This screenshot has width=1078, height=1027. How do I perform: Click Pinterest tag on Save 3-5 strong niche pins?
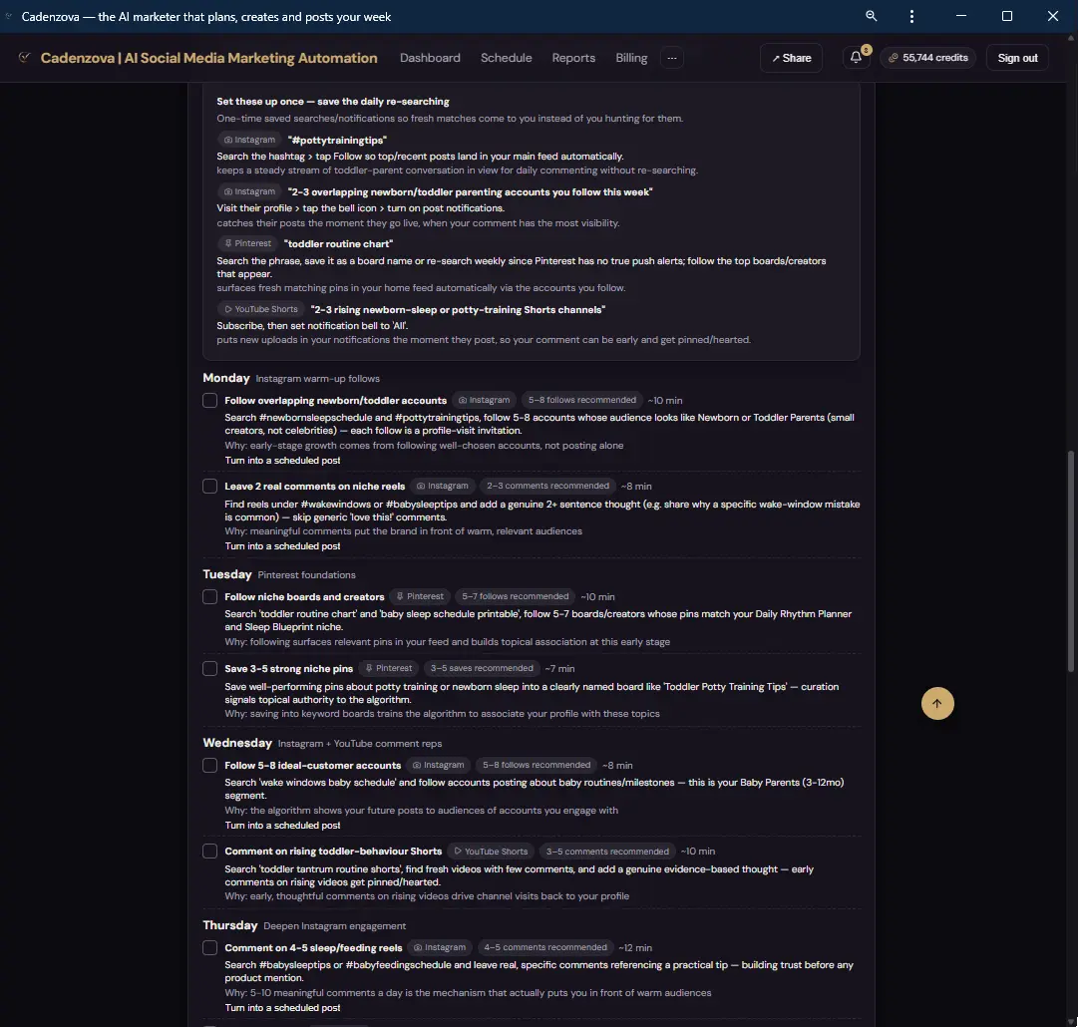click(x=389, y=668)
